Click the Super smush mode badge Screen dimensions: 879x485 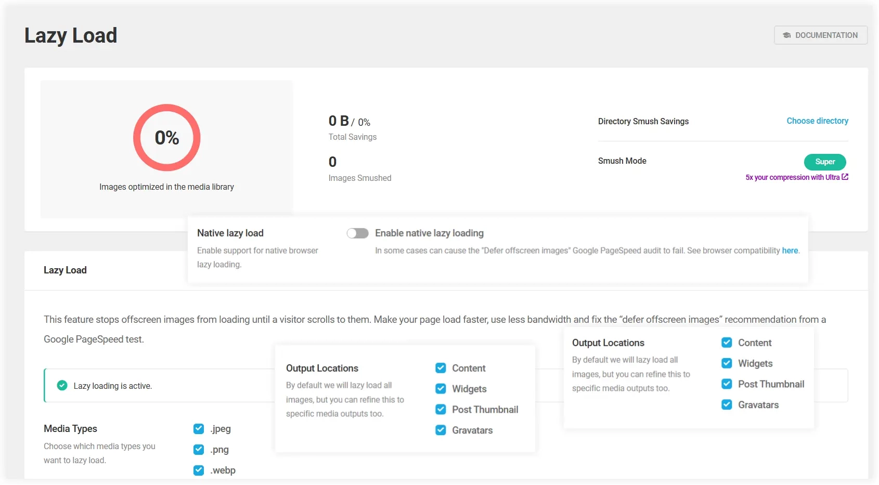(x=825, y=162)
